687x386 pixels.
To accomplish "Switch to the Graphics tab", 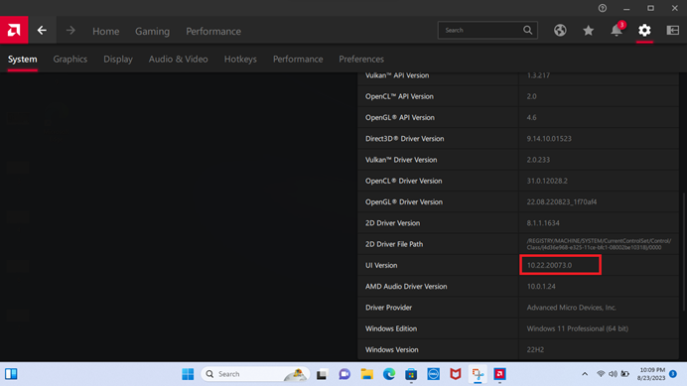I will tap(70, 59).
